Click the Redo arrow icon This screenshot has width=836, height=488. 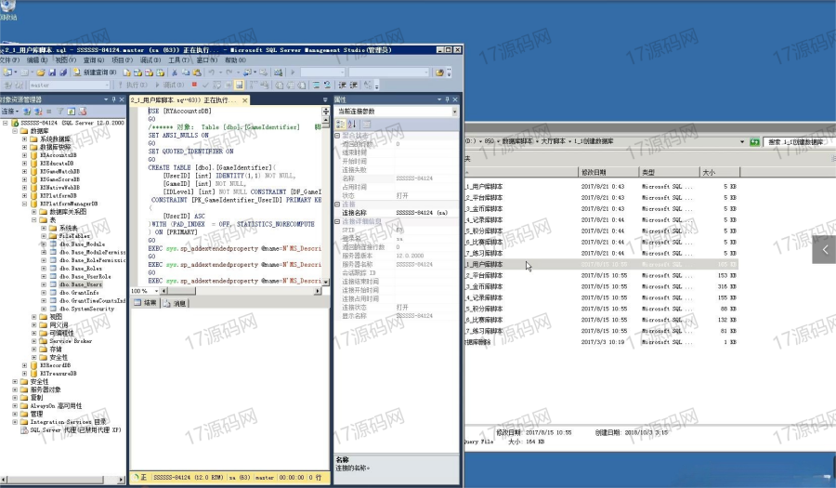tap(229, 72)
